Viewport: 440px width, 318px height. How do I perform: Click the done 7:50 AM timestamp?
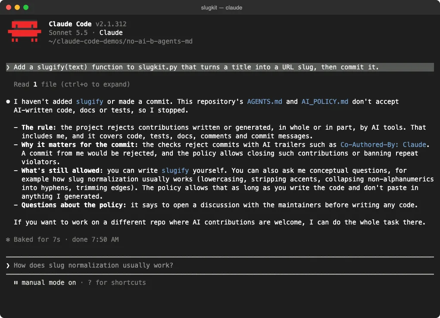pos(95,240)
